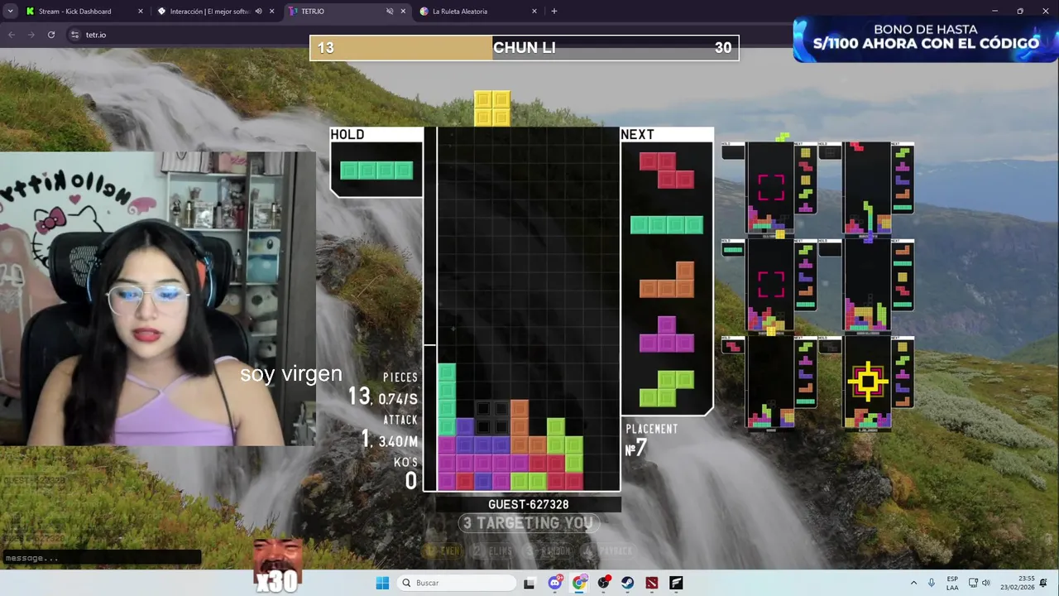Select EVEN targeting option
Viewport: 1059px width, 596px height.
[443, 550]
